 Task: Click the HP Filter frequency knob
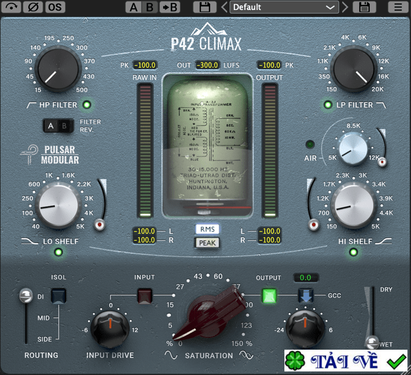click(x=58, y=69)
